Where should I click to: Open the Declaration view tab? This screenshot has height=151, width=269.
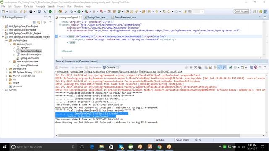point(93,68)
